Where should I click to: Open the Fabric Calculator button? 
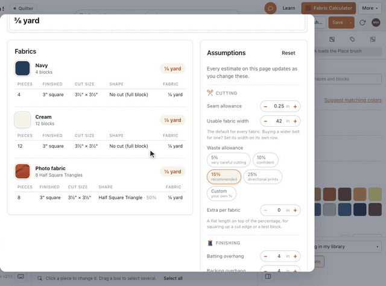click(328, 8)
